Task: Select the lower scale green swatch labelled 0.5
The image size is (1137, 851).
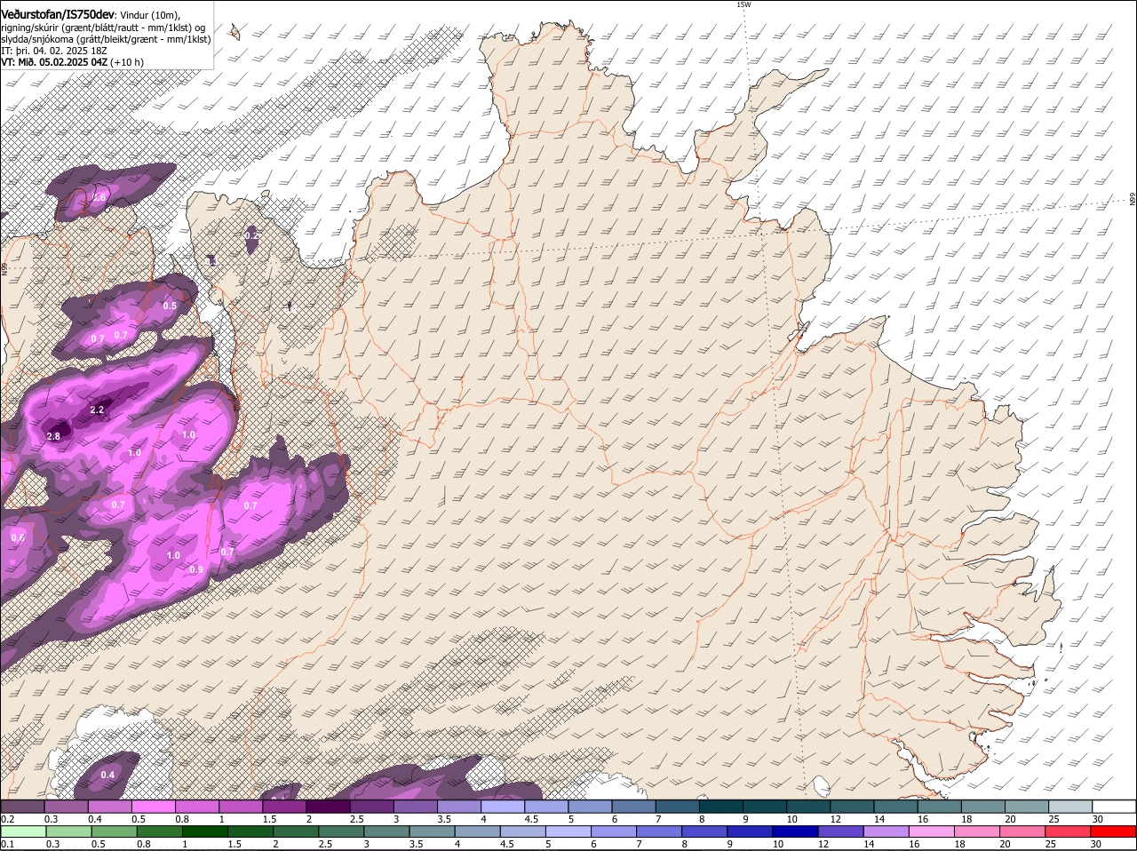Action: click(114, 831)
